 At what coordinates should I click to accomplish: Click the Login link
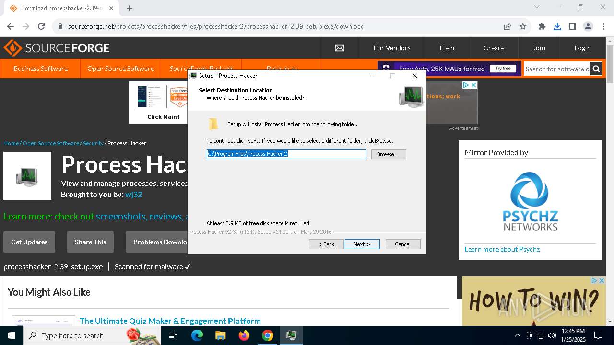(583, 48)
